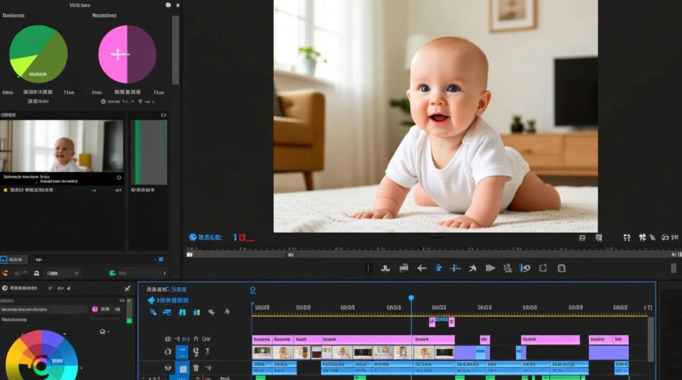
Task: Click the yellow icon beneath the baby thumbnail
Action: click(x=5, y=190)
